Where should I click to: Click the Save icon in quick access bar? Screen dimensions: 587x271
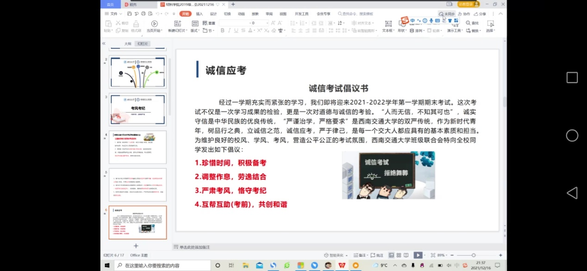130,14
